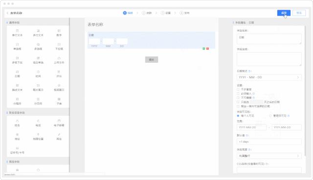The width and height of the screenshot is (313, 180).
Task: Click the days input after 只能选
Action: 256,102
